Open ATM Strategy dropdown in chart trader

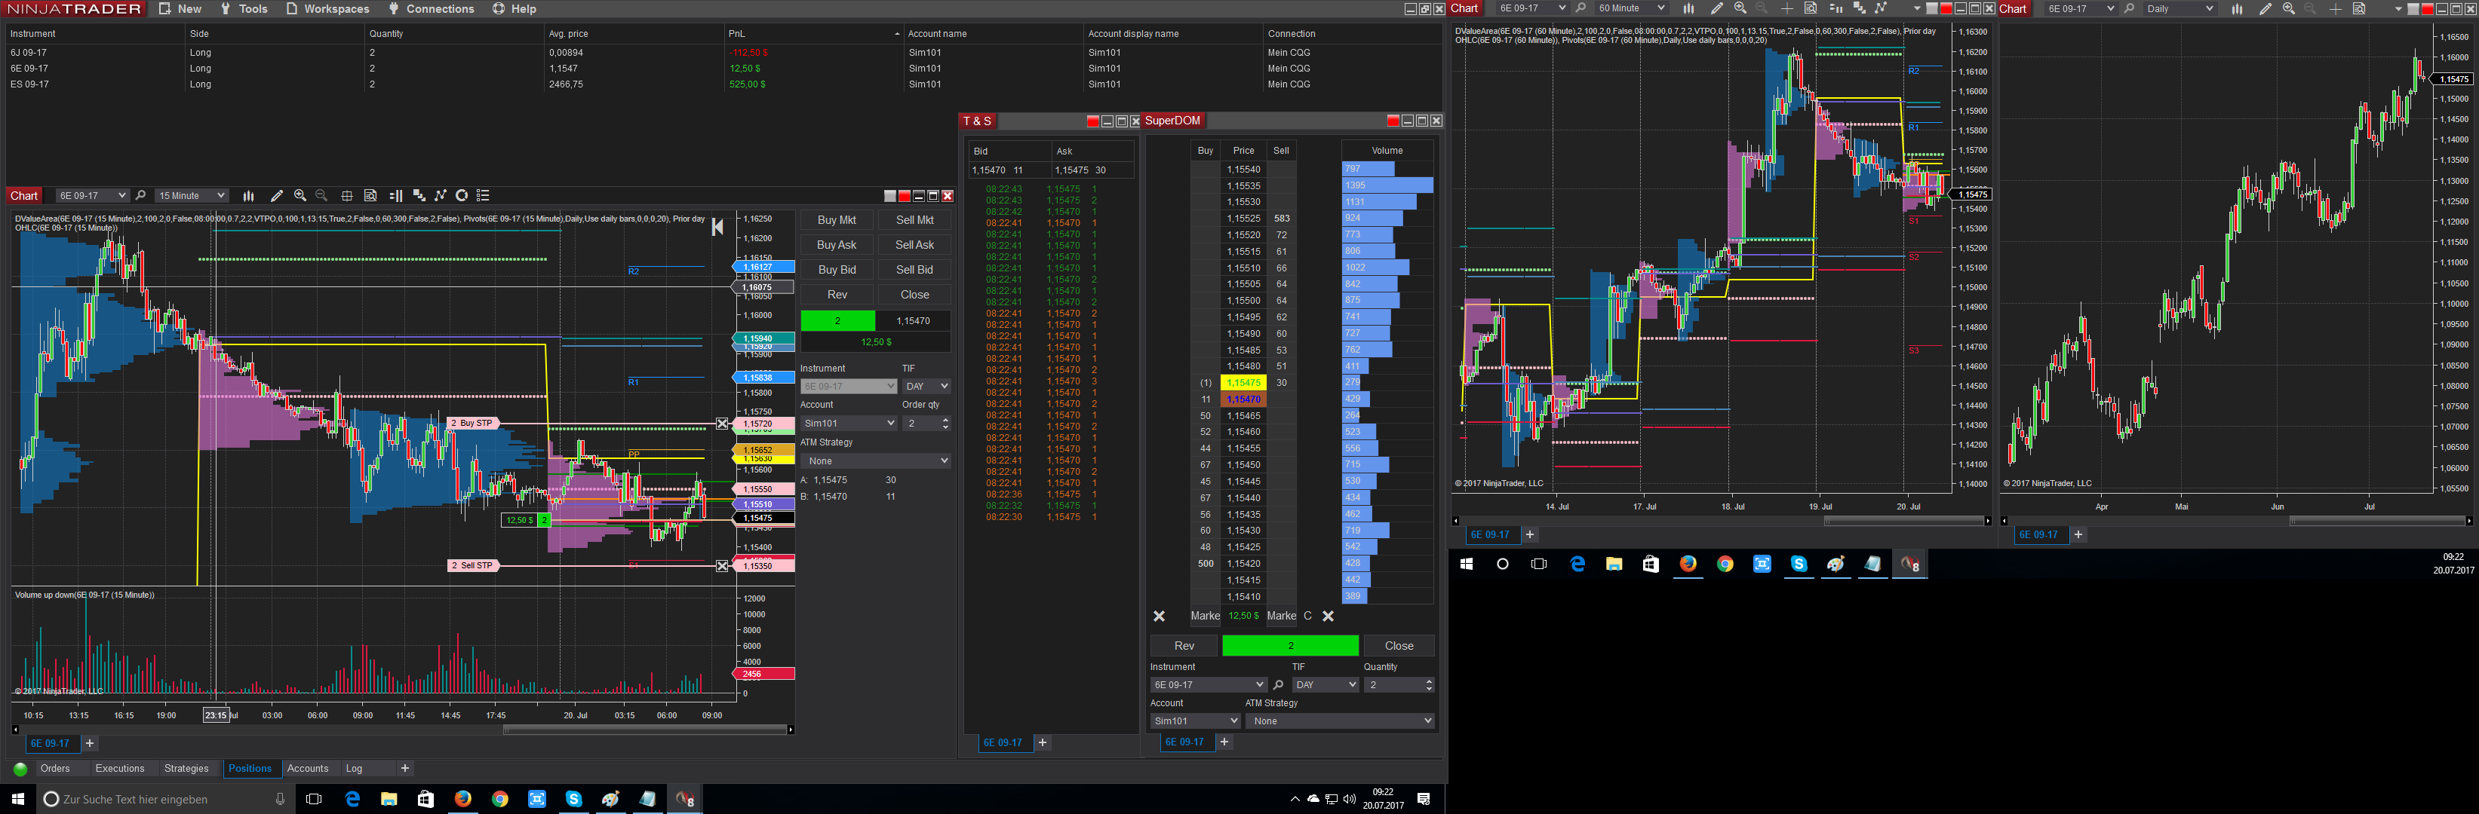coord(876,461)
